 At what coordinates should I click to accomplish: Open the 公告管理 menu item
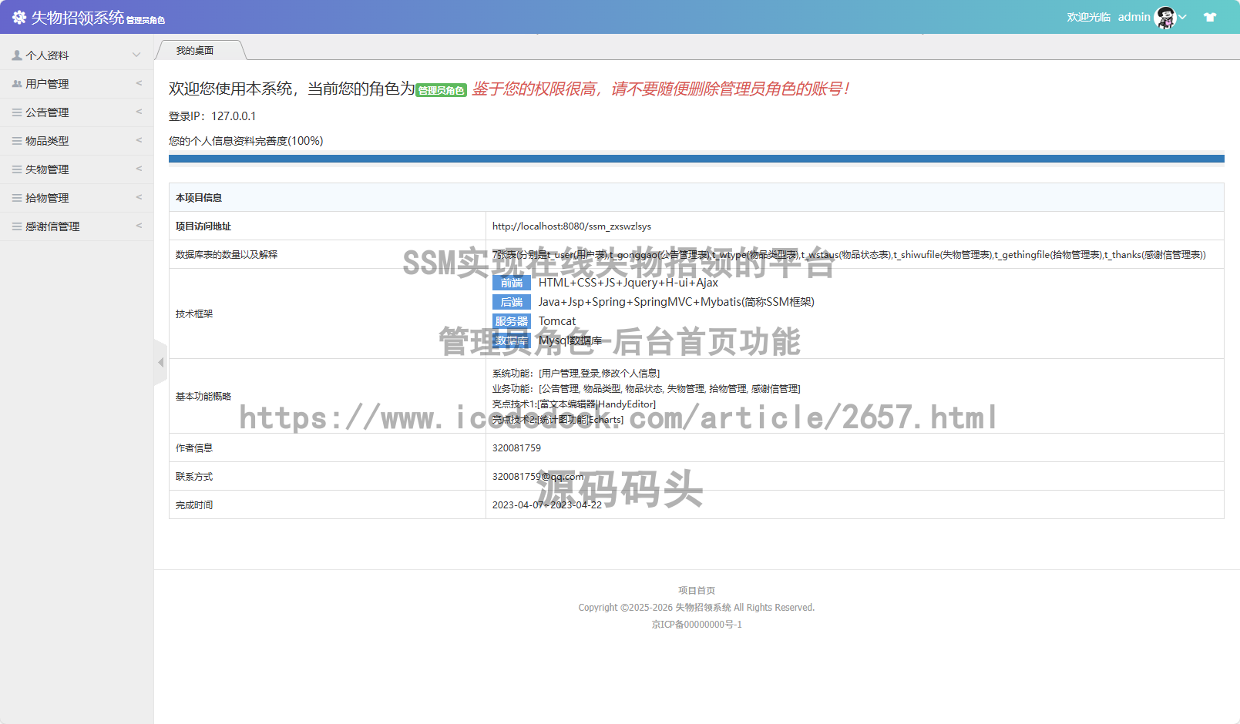48,112
